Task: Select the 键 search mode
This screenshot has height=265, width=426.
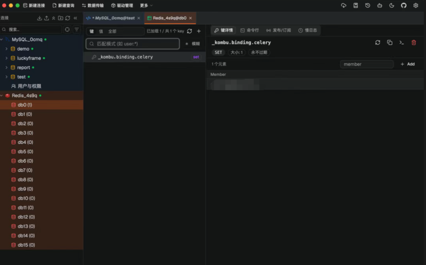Action: coord(92,31)
